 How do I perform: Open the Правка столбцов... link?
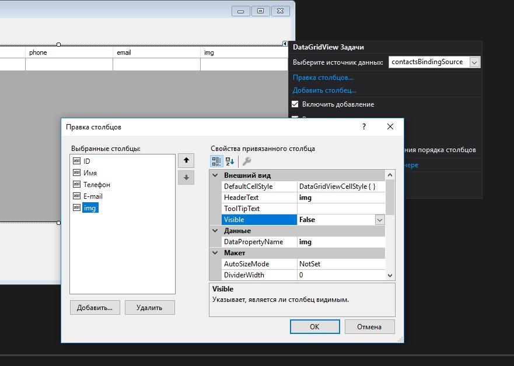click(323, 78)
